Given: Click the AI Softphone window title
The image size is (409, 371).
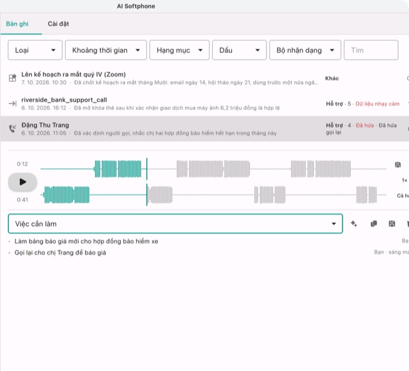Looking at the screenshot, I should tap(136, 6).
